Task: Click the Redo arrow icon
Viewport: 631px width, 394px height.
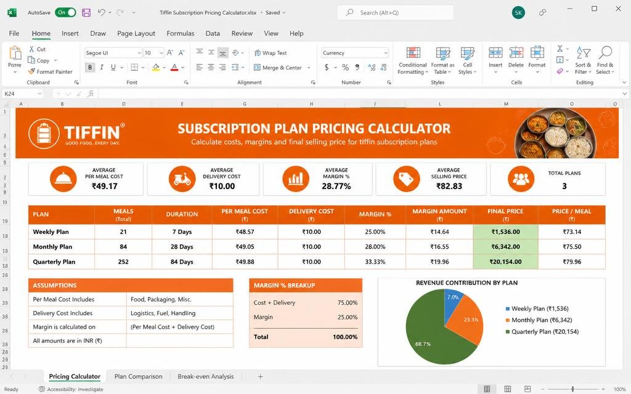Action: (x=120, y=12)
